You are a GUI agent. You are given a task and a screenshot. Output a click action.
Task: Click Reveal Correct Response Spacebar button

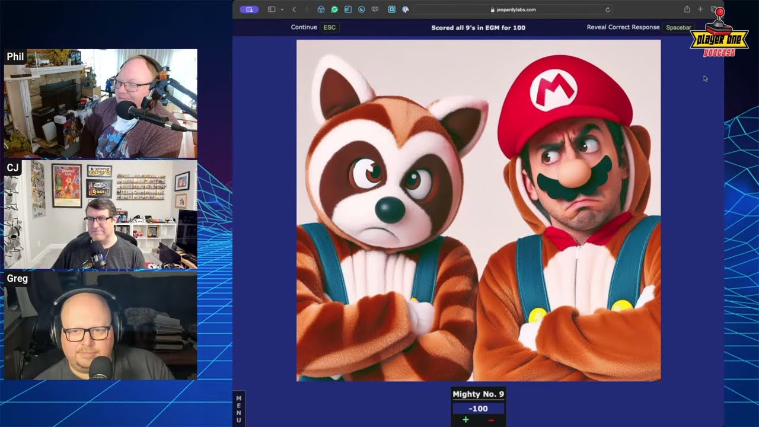pos(640,27)
